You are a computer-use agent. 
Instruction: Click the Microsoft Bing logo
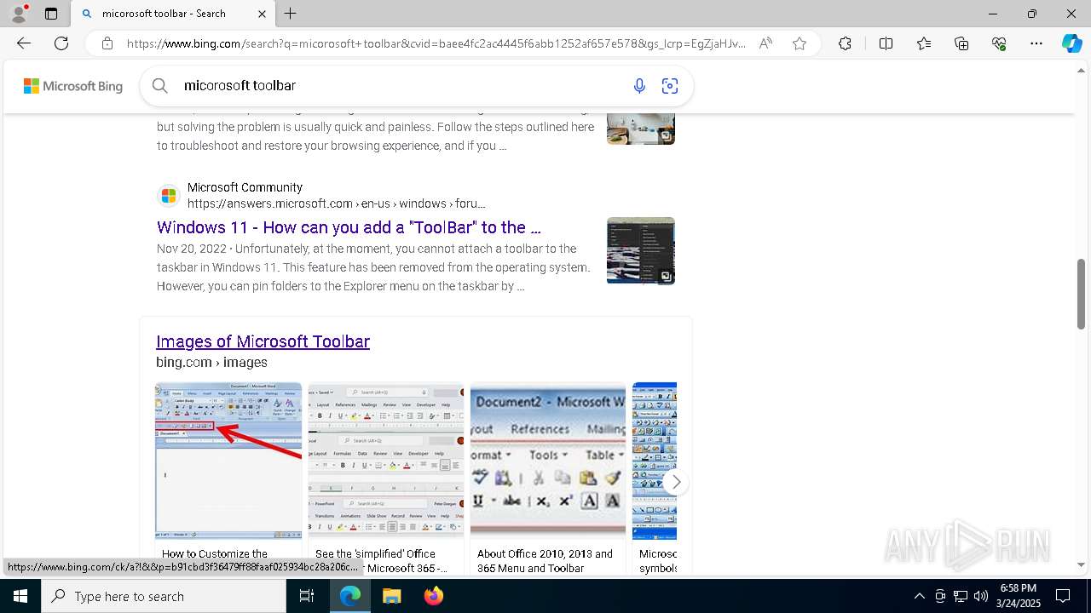click(73, 86)
